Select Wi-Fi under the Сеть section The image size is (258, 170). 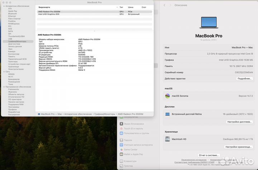(10, 77)
